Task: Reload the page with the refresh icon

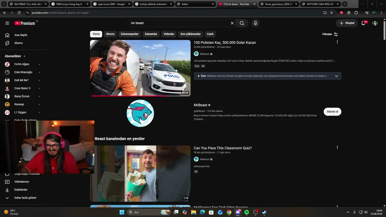Action: 19,13
